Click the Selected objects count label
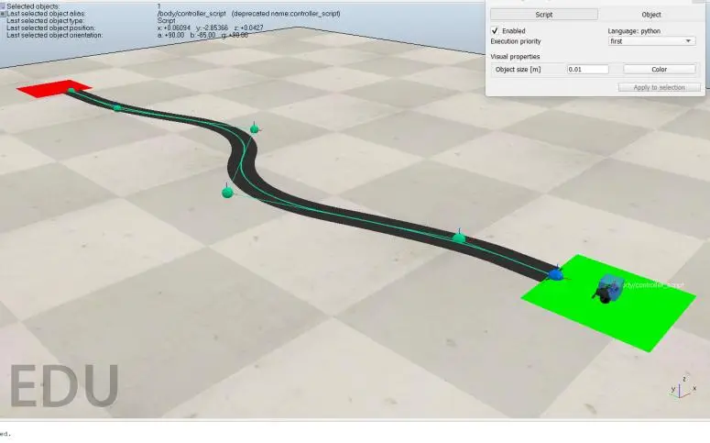The width and height of the screenshot is (710, 443). coord(33,6)
